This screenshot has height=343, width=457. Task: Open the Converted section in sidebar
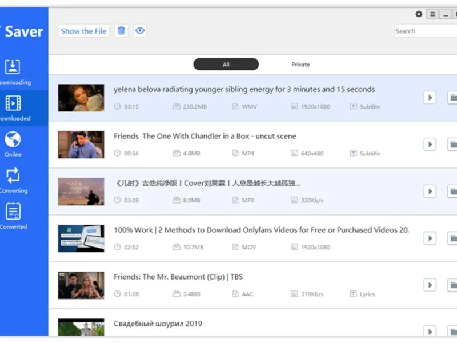pos(13,217)
